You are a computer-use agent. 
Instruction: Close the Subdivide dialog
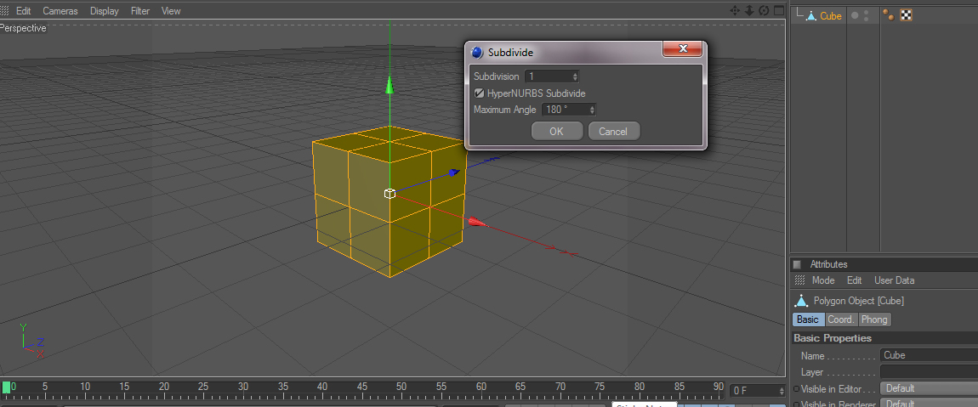[682, 48]
